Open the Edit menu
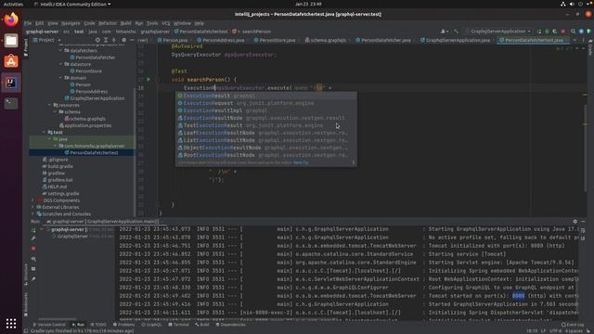 click(39, 23)
